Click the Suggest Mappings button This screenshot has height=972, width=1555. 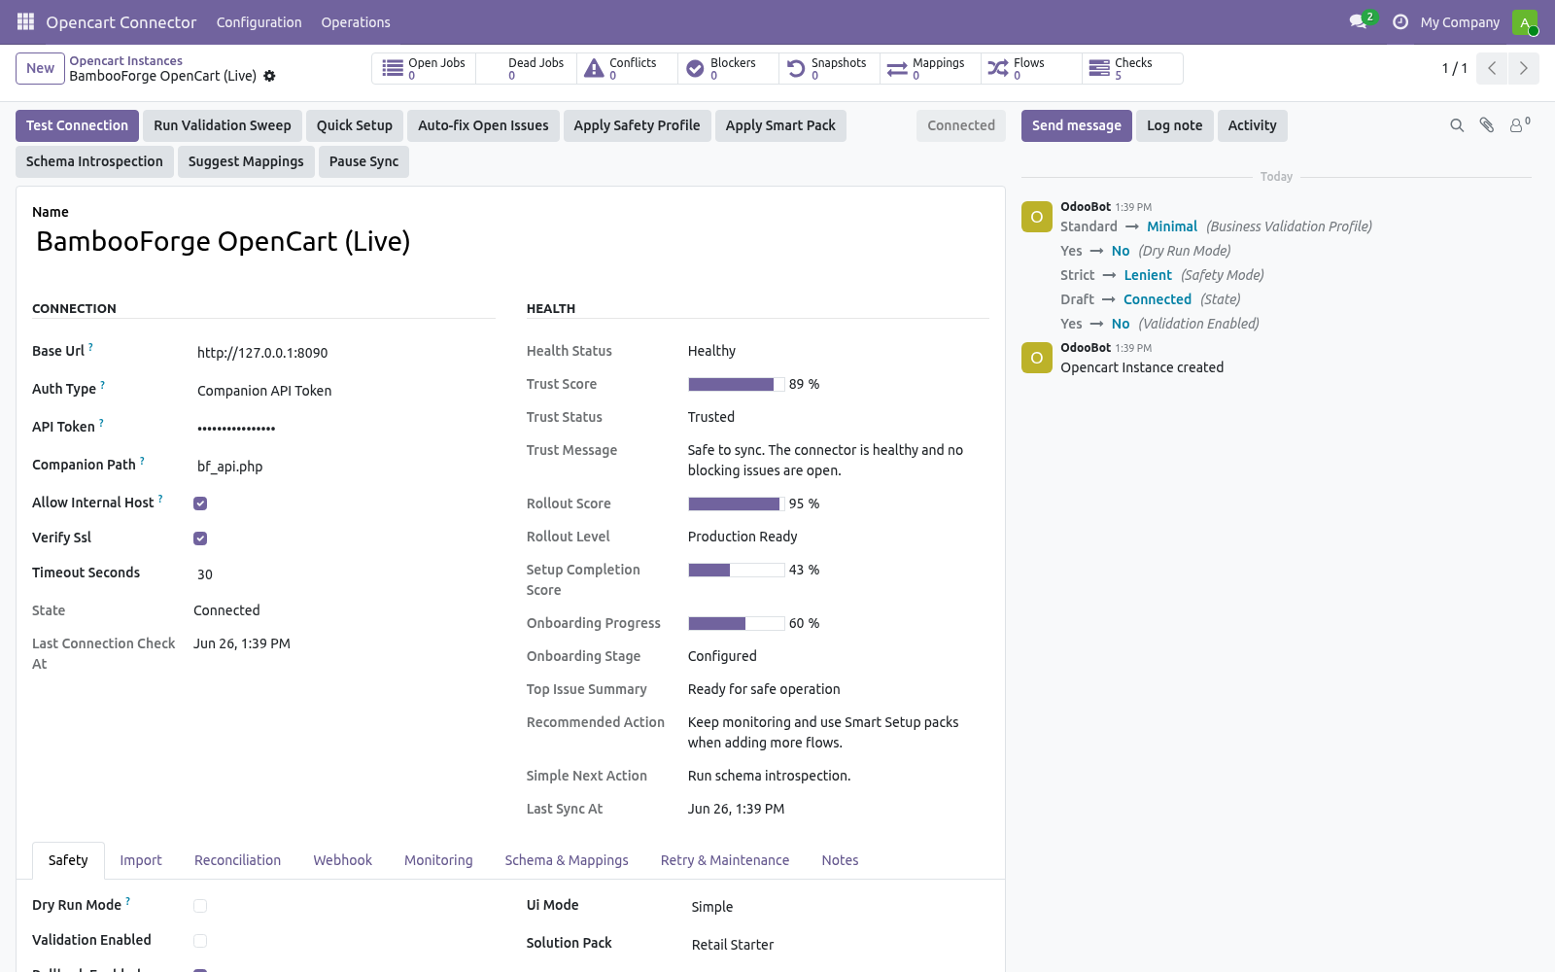246,161
